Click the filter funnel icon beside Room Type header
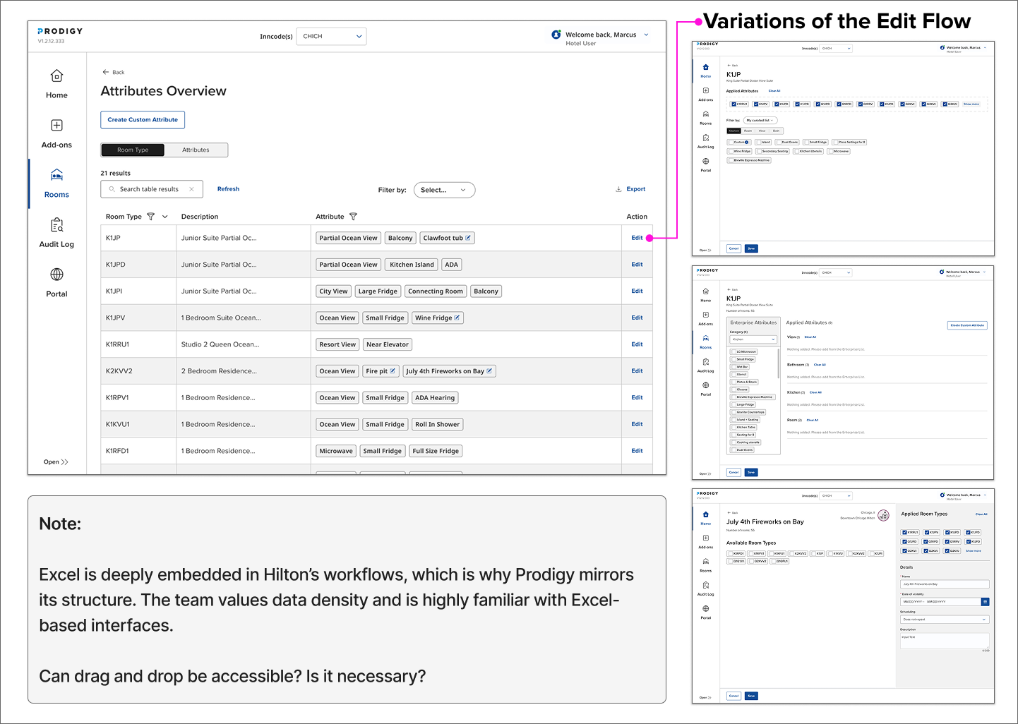1018x724 pixels. [x=150, y=217]
